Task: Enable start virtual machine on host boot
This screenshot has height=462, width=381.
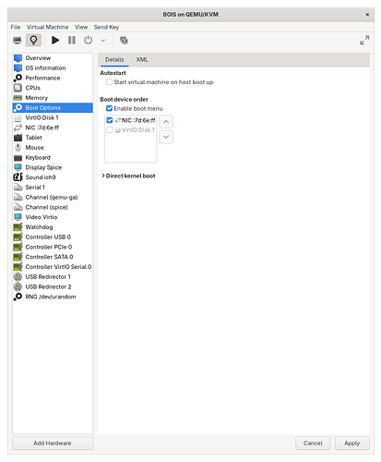Action: point(109,82)
